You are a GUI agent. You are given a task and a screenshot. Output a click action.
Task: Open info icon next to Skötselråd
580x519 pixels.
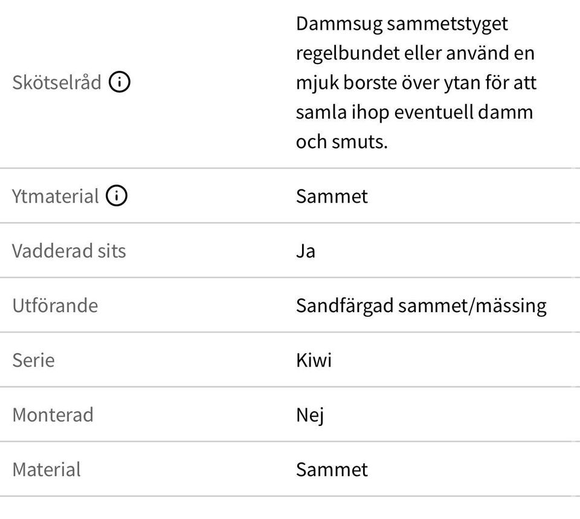[120, 82]
